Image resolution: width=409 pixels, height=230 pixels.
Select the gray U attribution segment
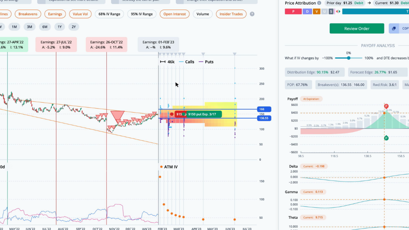pos(324,12)
